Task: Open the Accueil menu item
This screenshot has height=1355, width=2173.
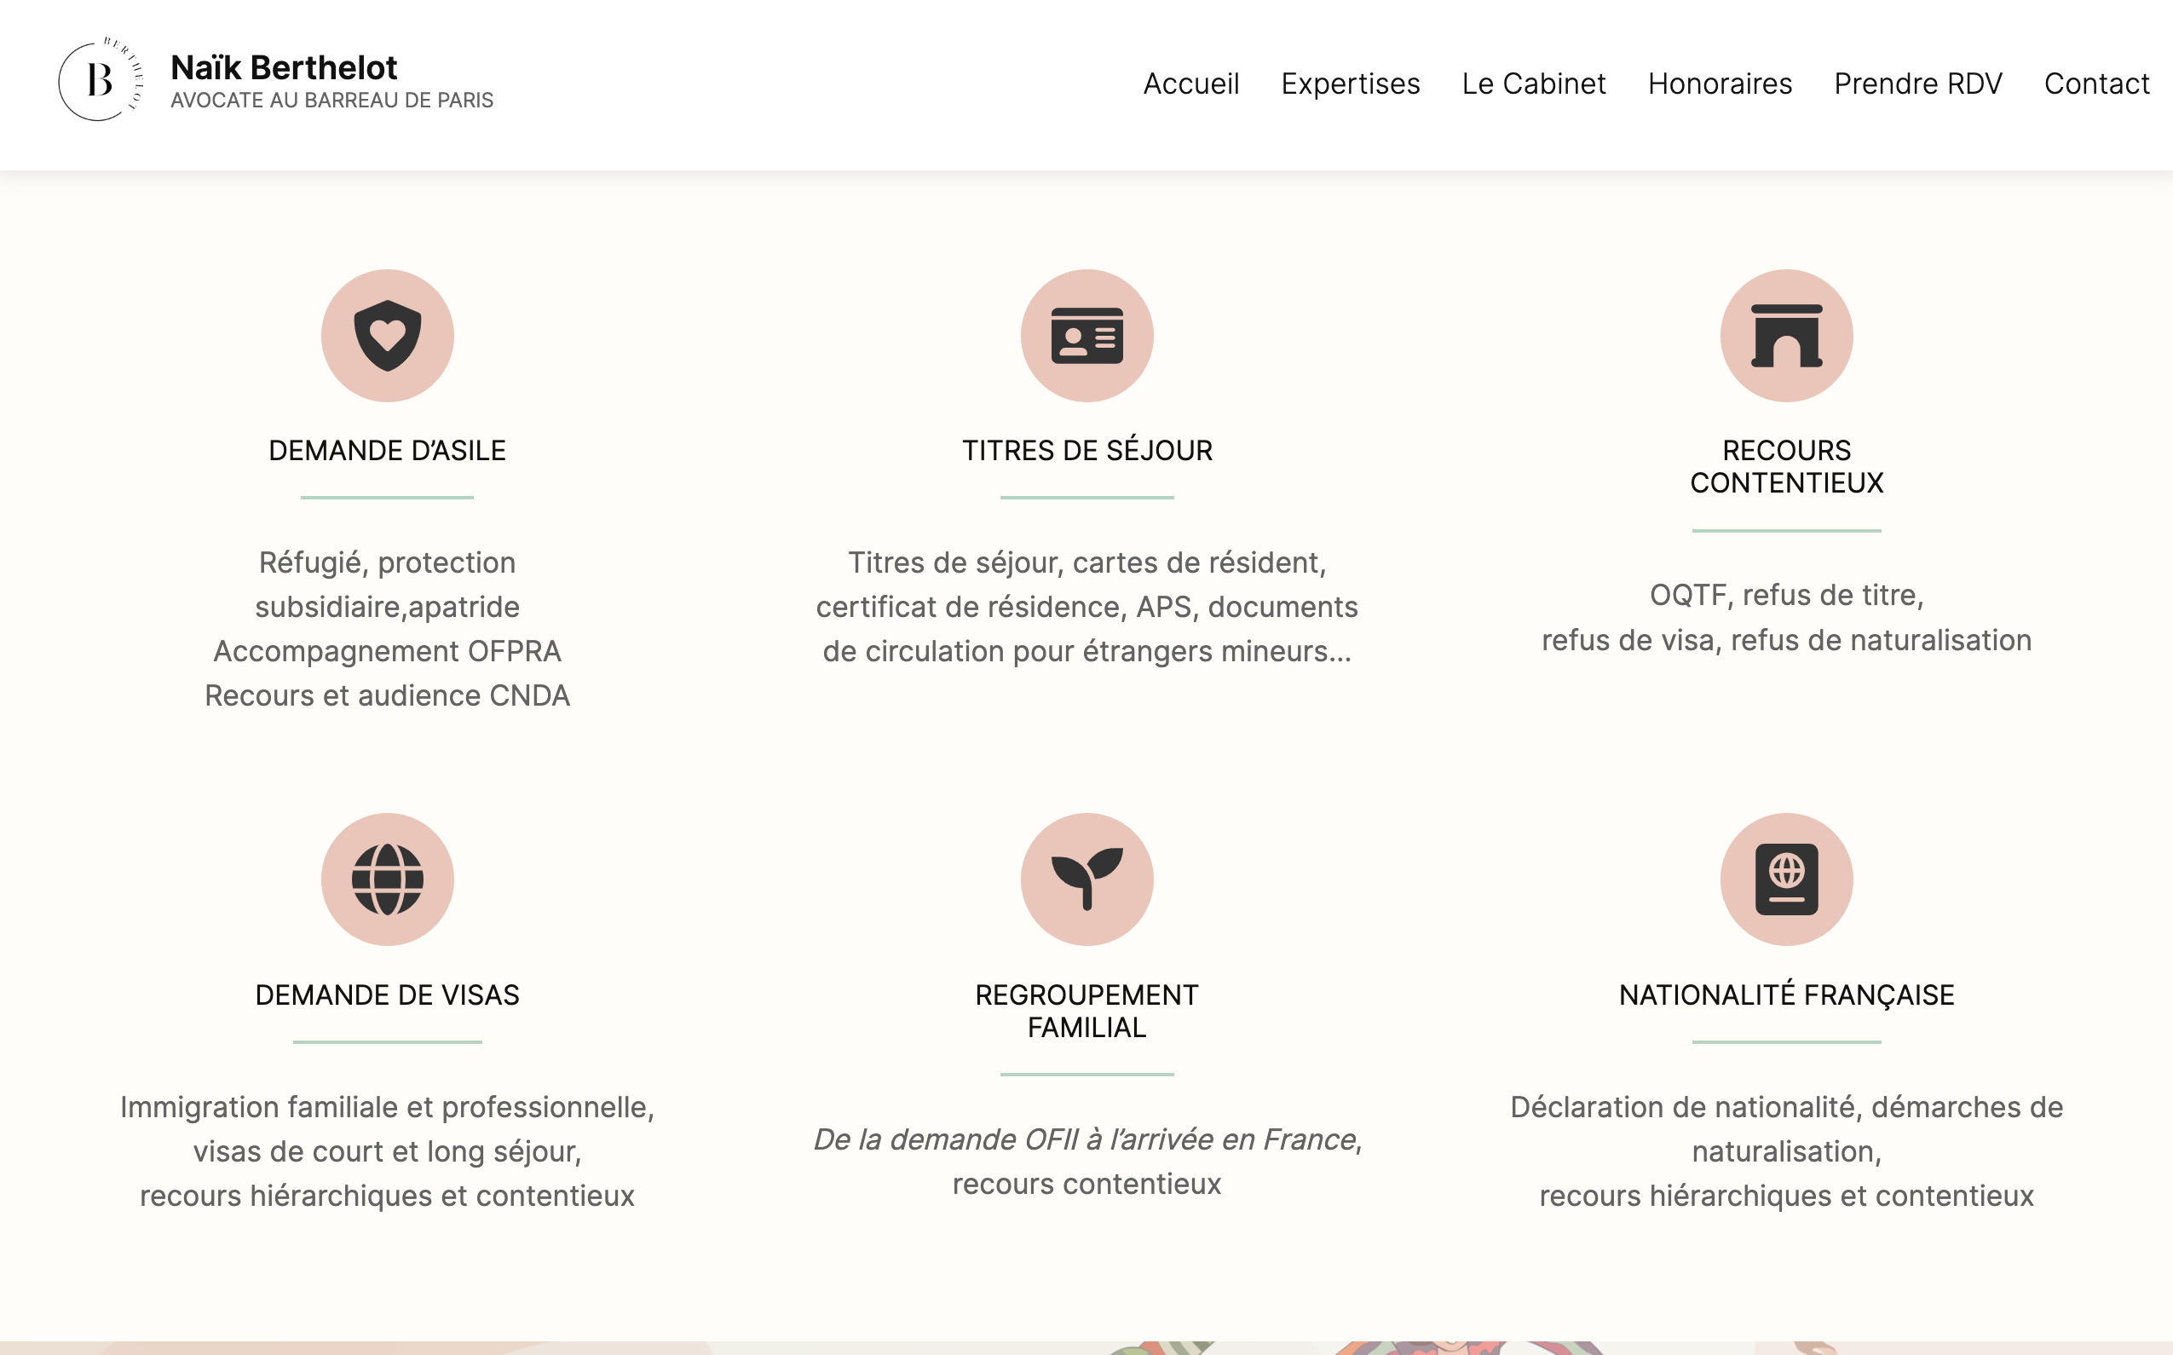Action: click(x=1191, y=84)
